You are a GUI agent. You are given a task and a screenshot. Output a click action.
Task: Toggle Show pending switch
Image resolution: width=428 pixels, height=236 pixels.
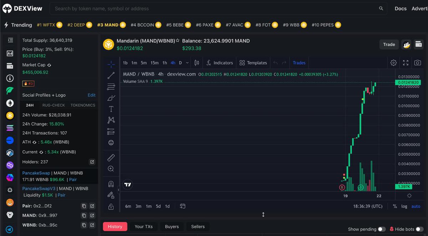point(382,229)
